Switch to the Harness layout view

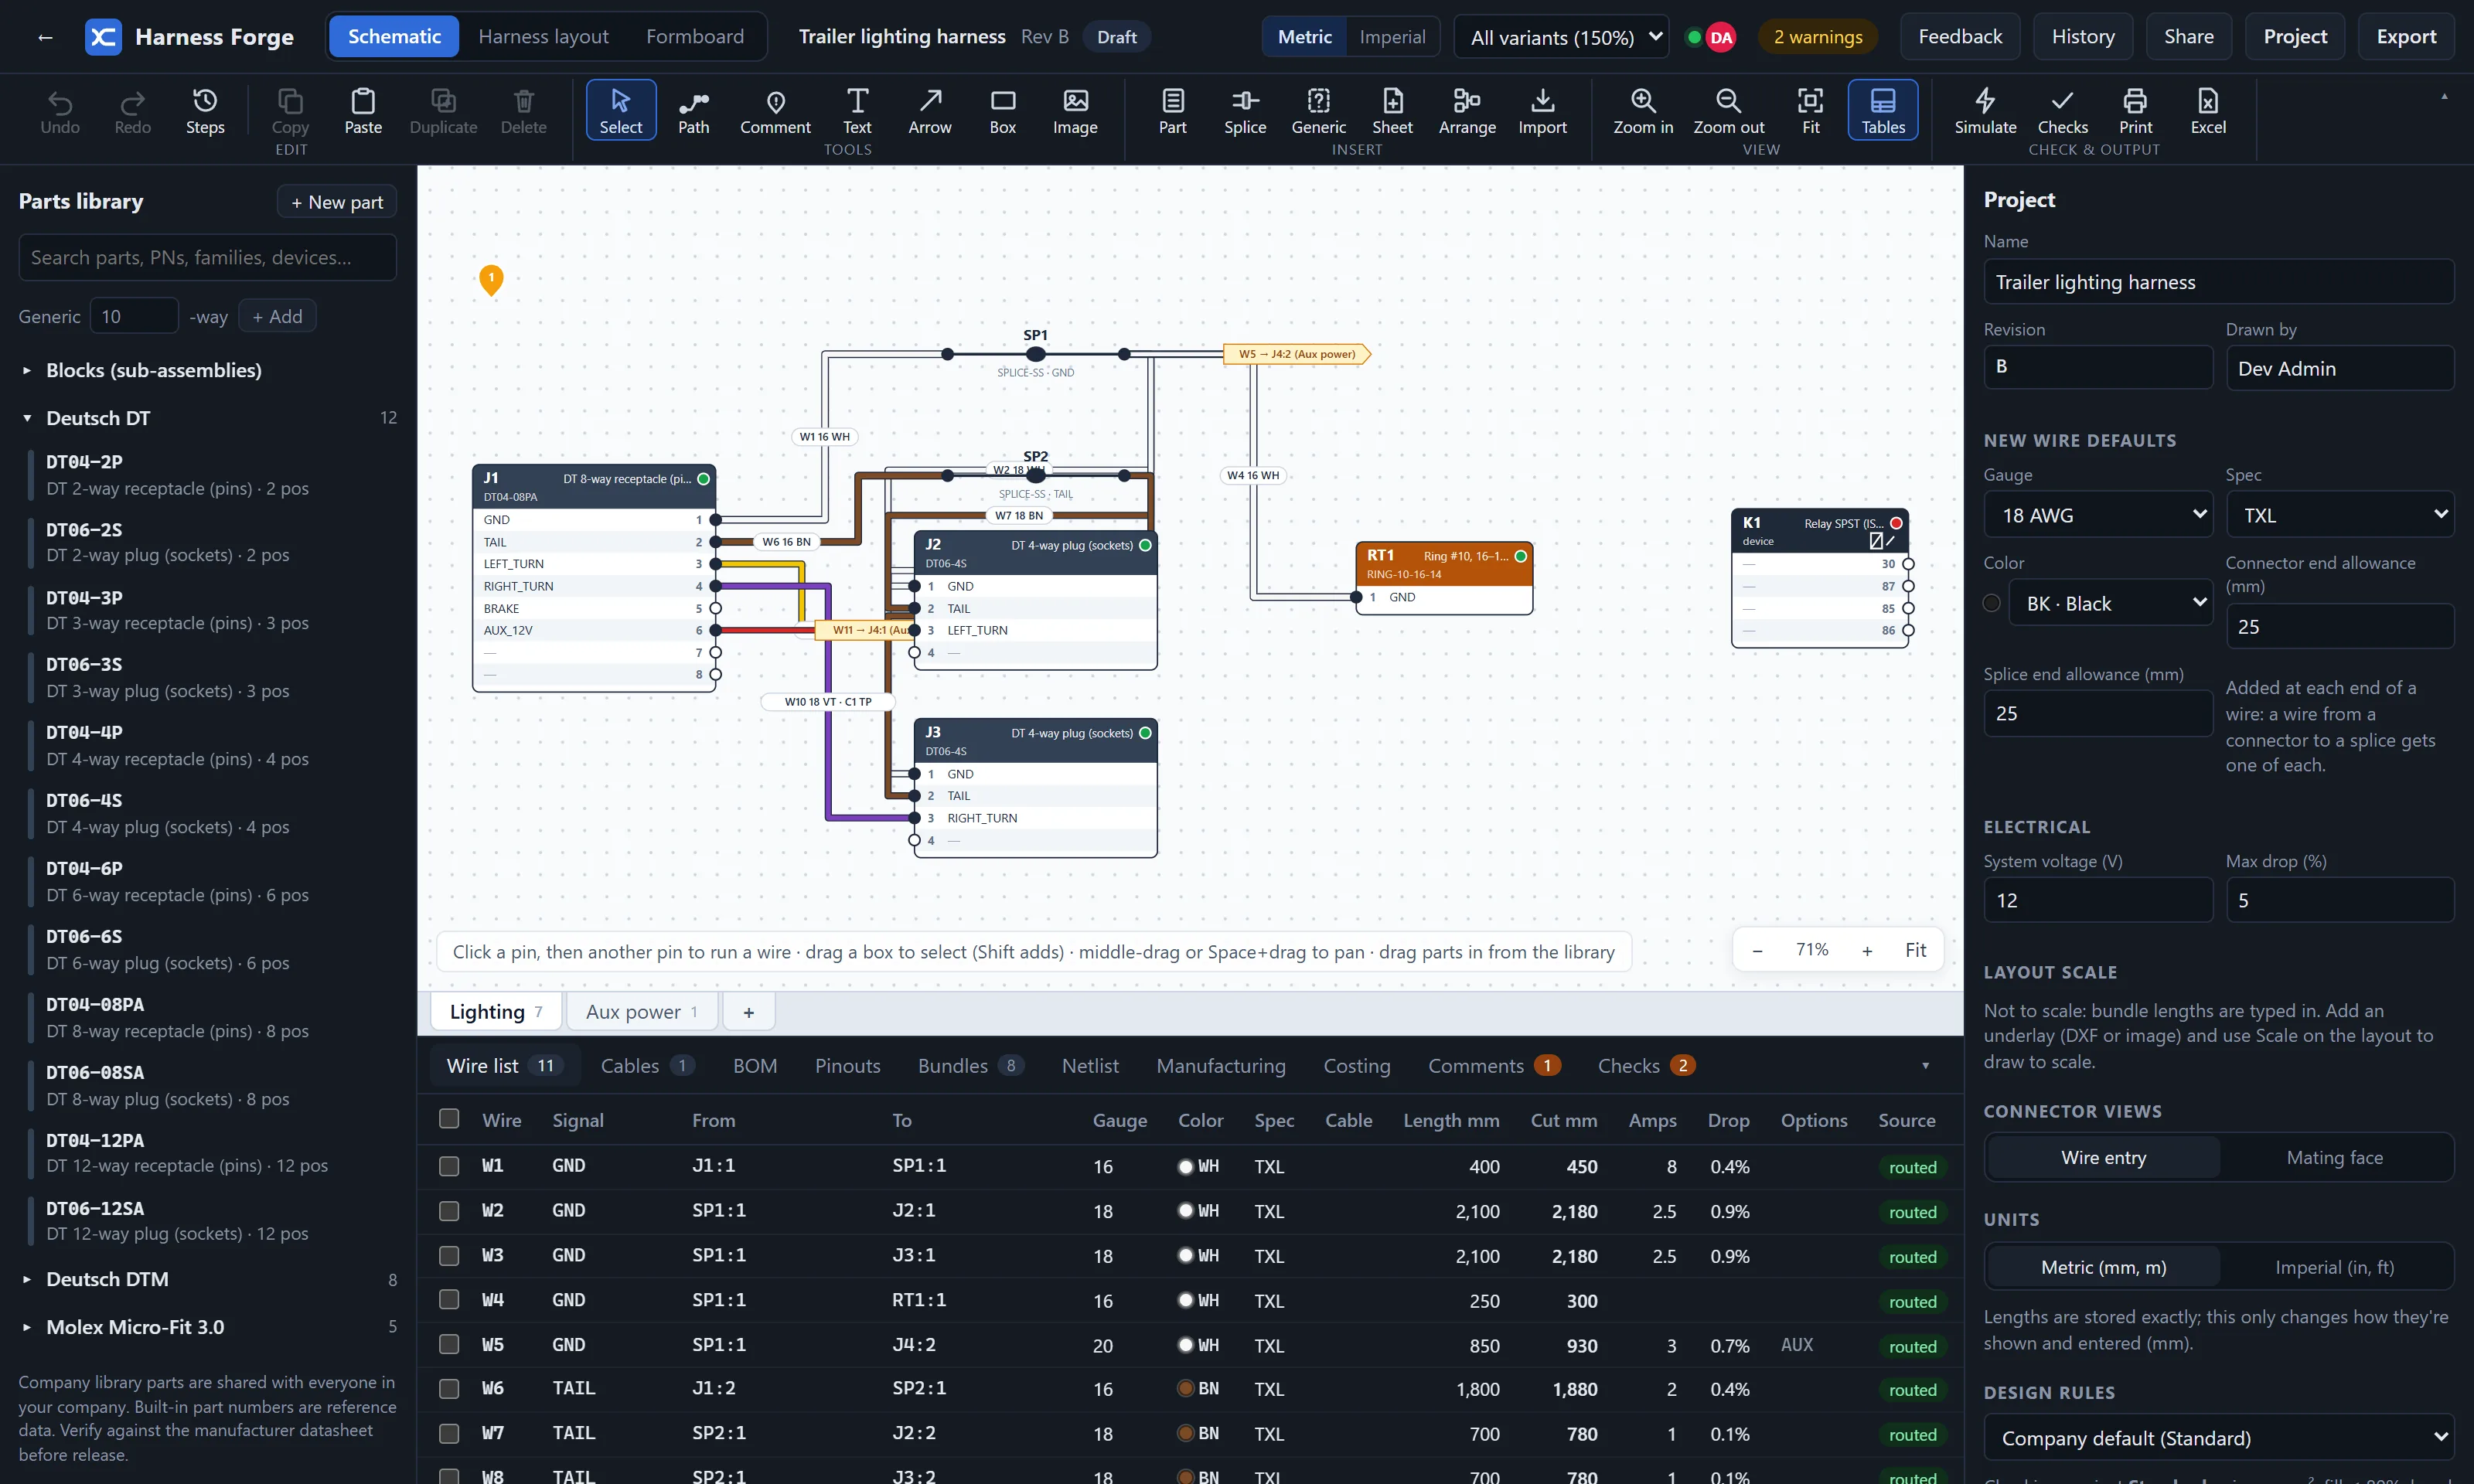[543, 37]
